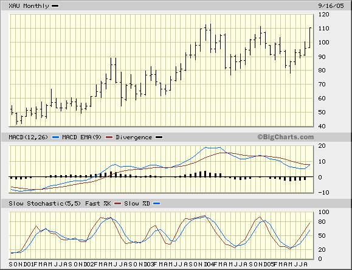Click the black Divergence legend swatch
352x270 pixels.
[x=159, y=137]
